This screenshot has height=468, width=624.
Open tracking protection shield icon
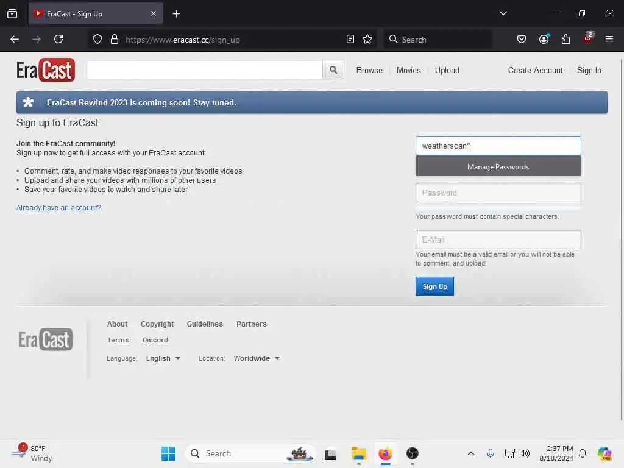point(97,40)
